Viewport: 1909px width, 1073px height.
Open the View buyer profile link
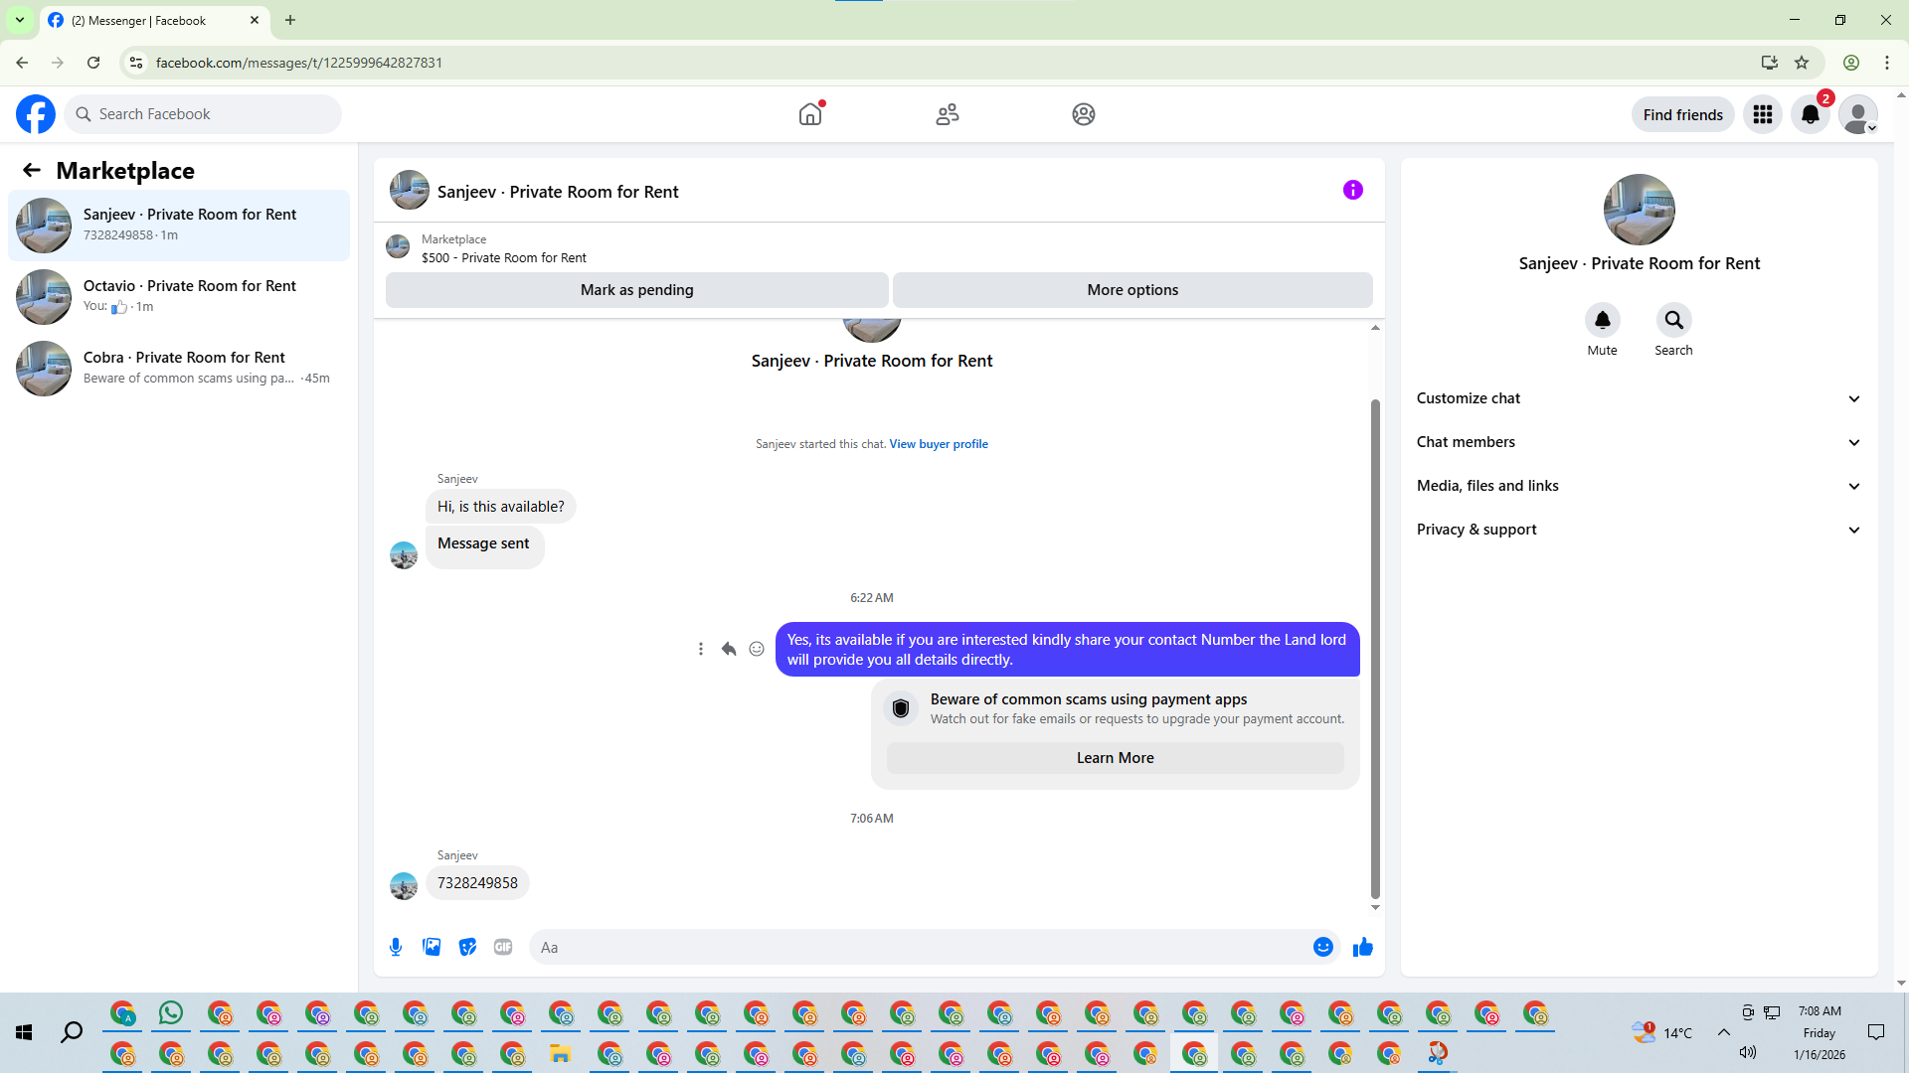[x=938, y=444]
